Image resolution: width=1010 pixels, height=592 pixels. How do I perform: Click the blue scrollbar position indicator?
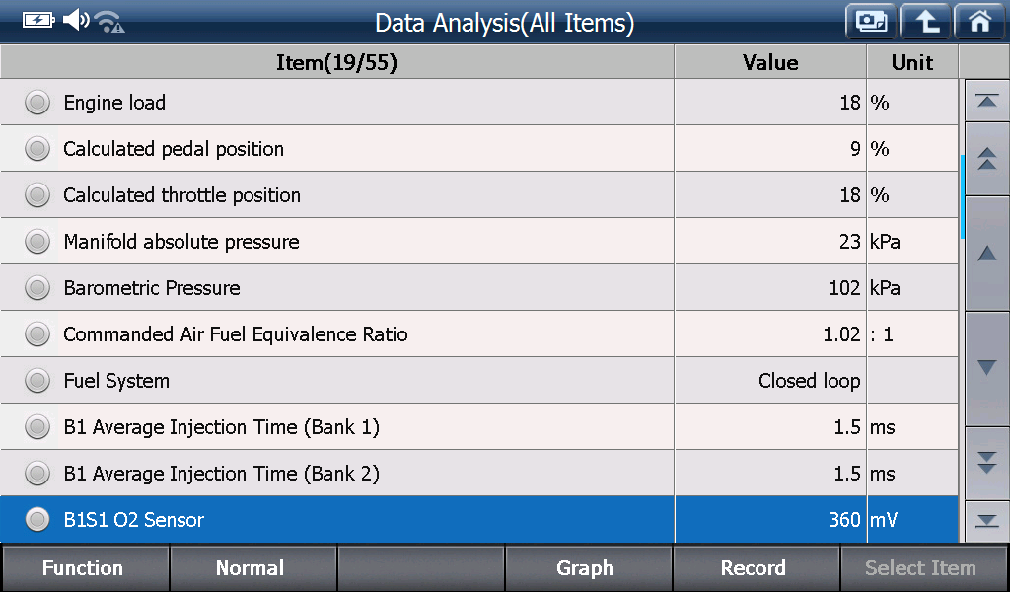click(x=963, y=196)
